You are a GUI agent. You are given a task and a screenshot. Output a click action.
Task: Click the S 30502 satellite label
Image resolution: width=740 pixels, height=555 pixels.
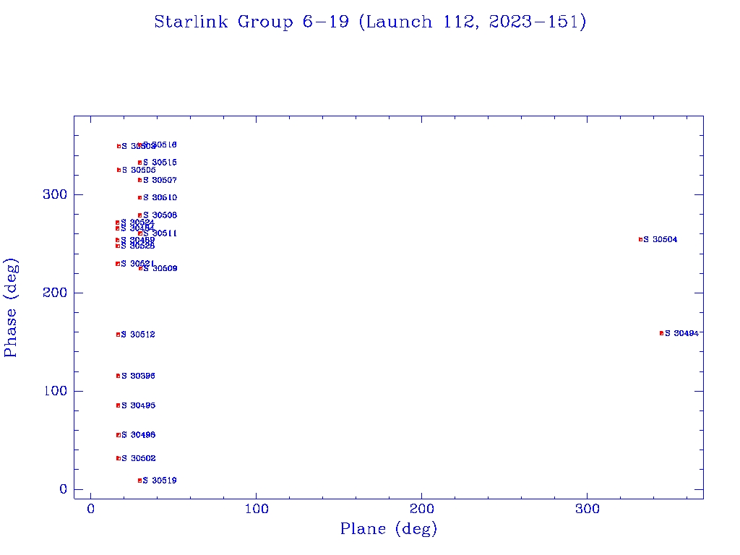[138, 458]
